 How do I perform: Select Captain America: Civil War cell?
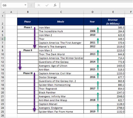(61, 73)
